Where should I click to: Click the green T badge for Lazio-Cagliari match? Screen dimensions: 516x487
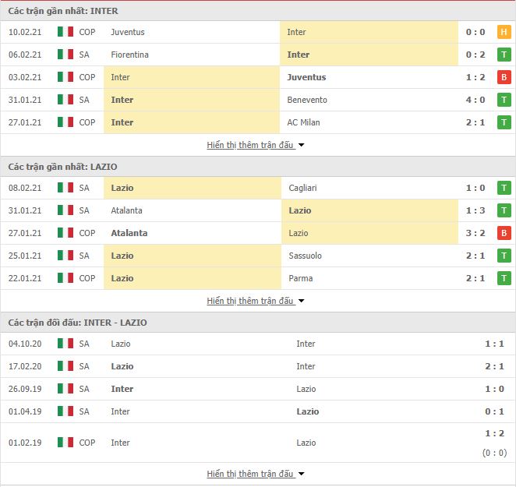(504, 188)
